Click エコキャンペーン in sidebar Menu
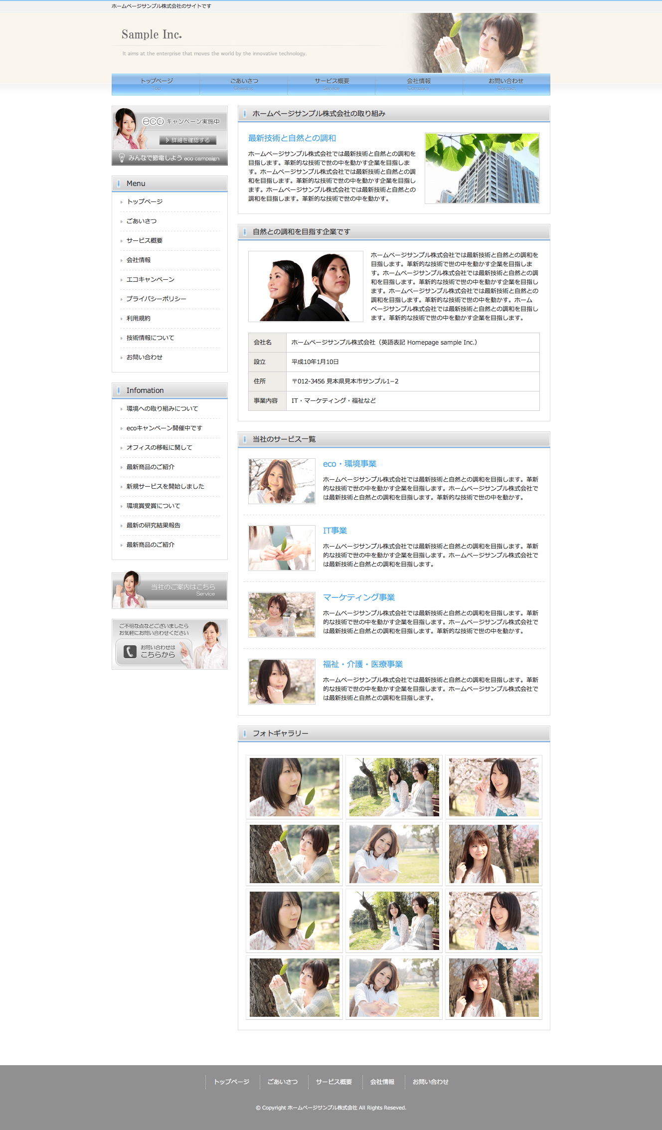Image resolution: width=662 pixels, height=1130 pixels. coord(150,279)
